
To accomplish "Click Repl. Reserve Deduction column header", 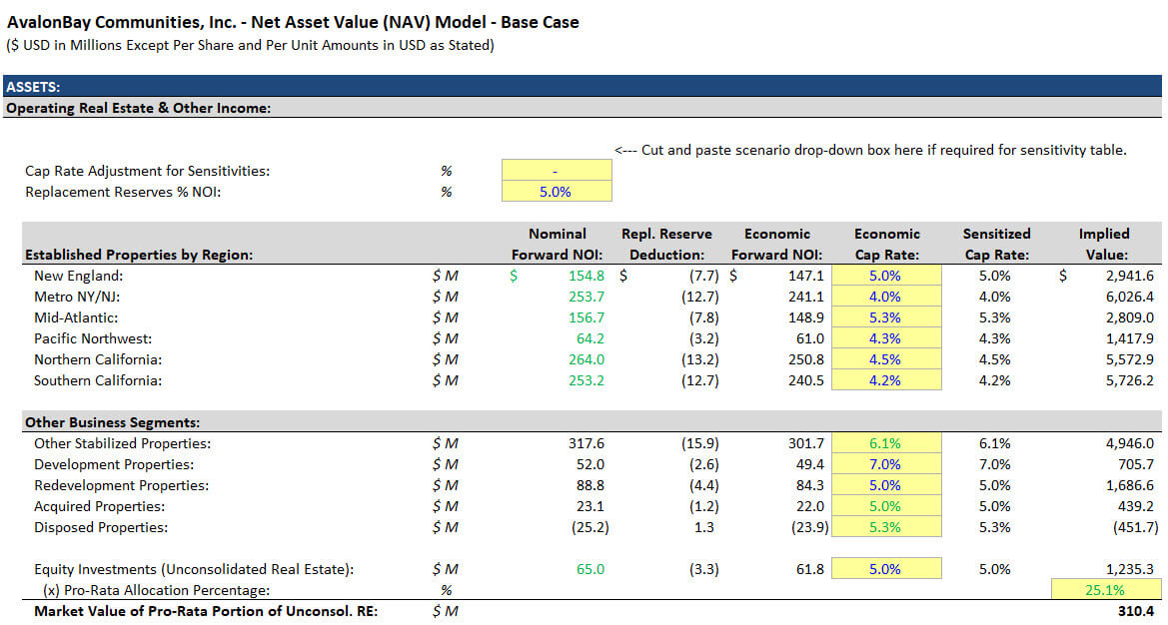I will tap(666, 244).
